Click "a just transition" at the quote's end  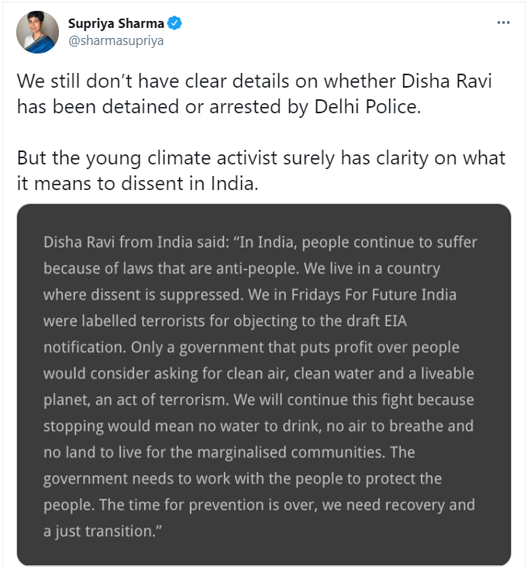(97, 531)
